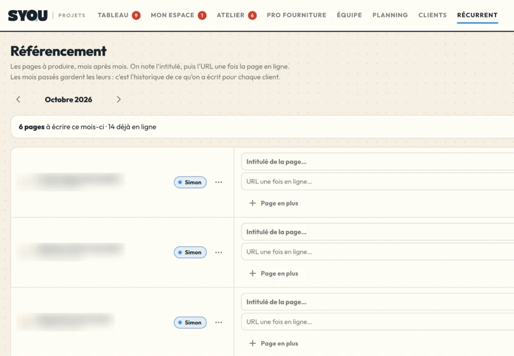The image size is (514, 356).
Task: Open the Pro Fourniture tab
Action: 296,15
